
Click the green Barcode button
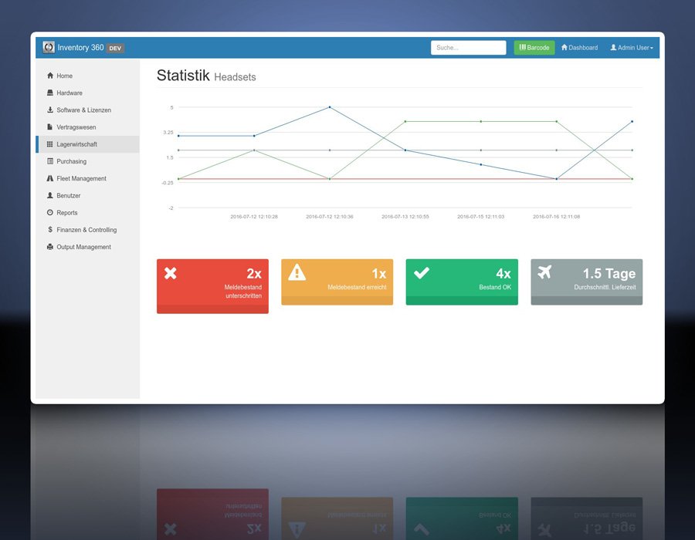point(534,48)
